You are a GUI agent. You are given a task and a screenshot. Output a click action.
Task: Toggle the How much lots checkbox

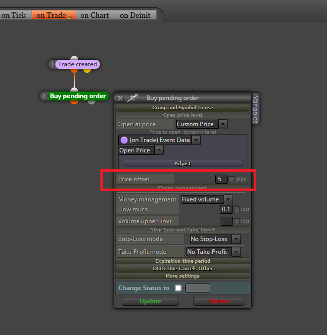(237, 209)
